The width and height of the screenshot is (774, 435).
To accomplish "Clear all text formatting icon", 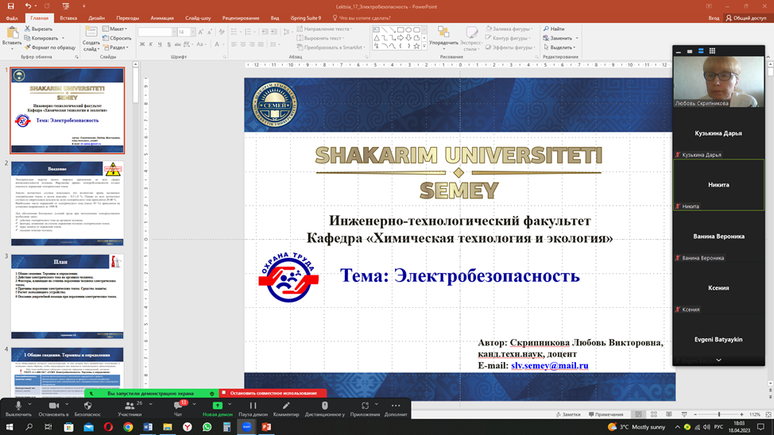I will (x=222, y=32).
